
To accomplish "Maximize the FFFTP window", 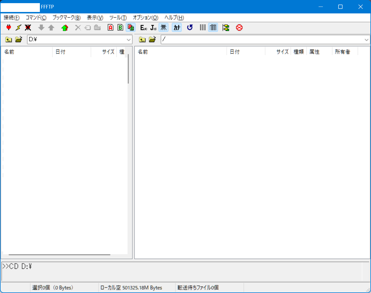I will 340,7.
